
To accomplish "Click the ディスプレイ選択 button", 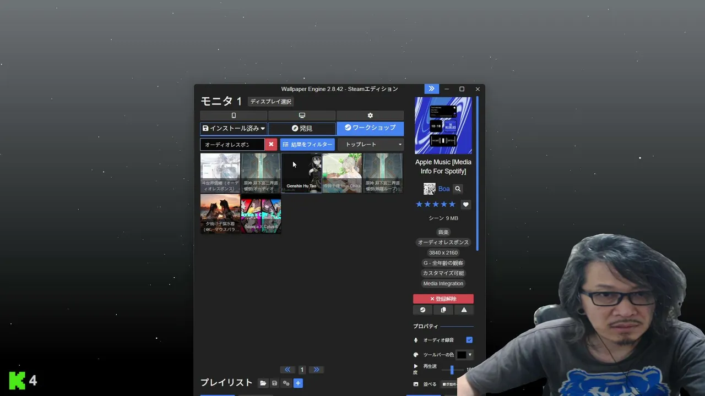I will [270, 102].
